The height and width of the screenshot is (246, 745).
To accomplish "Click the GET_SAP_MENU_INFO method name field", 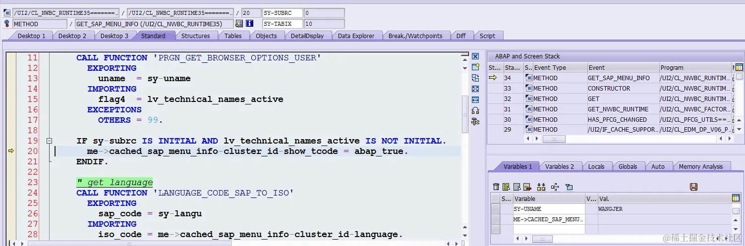I will pyautogui.click(x=154, y=24).
